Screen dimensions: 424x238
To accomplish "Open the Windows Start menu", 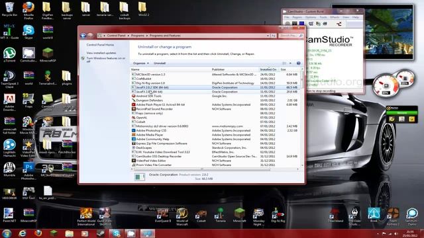I will click(7, 233).
